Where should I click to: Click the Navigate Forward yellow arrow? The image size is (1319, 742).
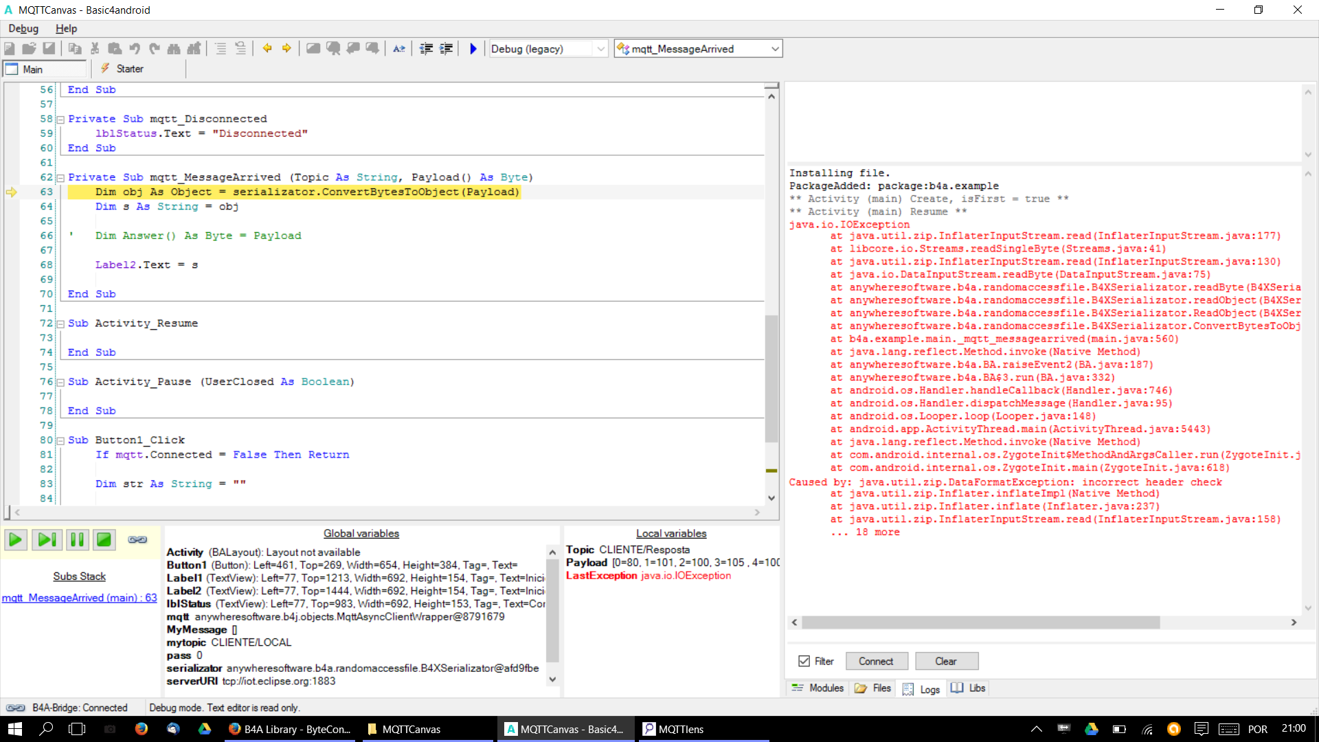pyautogui.click(x=286, y=48)
